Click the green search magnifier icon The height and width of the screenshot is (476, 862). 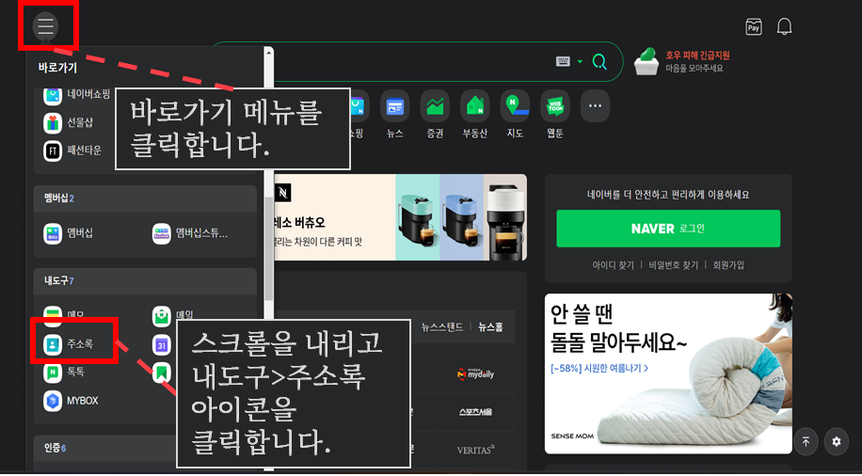(599, 61)
